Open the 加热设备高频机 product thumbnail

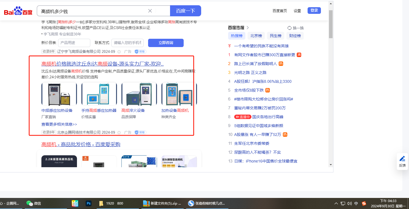[x=179, y=94]
